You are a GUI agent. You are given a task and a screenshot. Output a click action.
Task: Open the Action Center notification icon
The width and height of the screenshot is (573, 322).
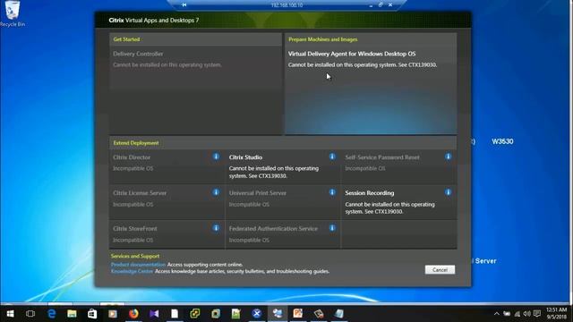(x=537, y=314)
